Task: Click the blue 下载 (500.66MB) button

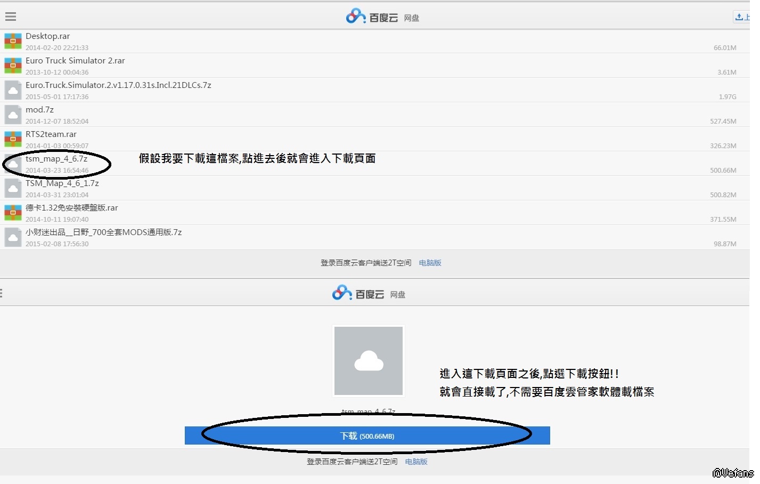Action: pyautogui.click(x=367, y=435)
